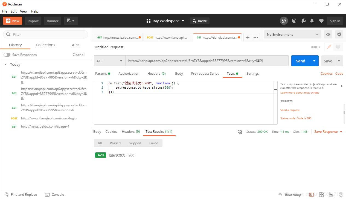Open the Edit menu
This screenshot has width=346, height=199.
(x=14, y=11)
